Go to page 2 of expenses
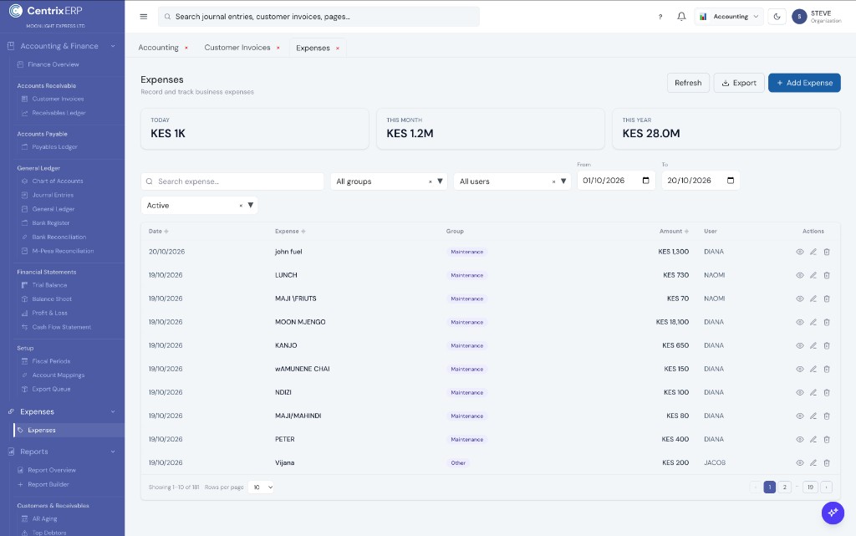Image resolution: width=856 pixels, height=536 pixels. pos(784,487)
